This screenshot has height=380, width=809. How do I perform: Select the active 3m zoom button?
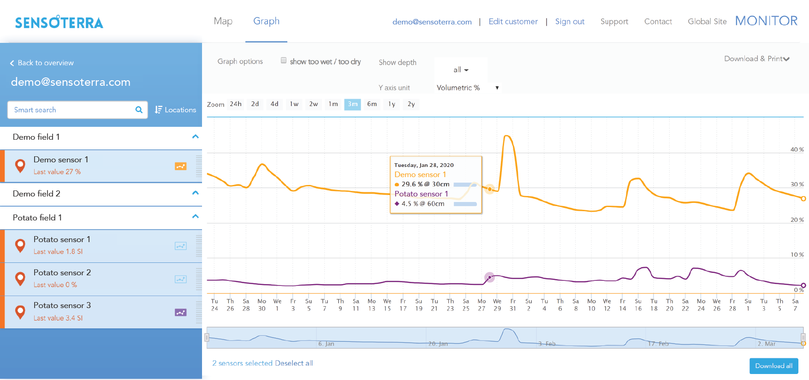click(x=352, y=104)
